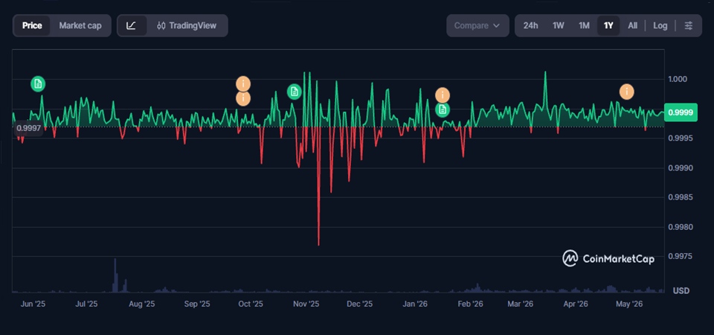Click the May '26 axis label

629,304
